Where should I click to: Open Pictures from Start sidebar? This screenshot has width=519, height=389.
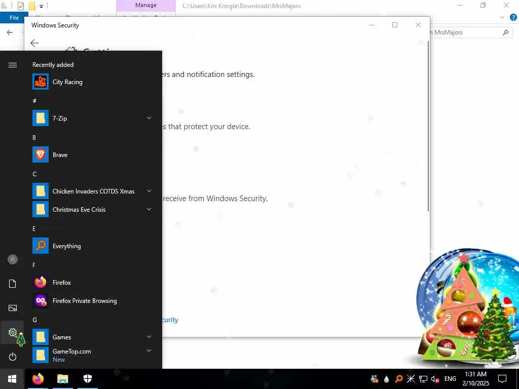point(13,308)
